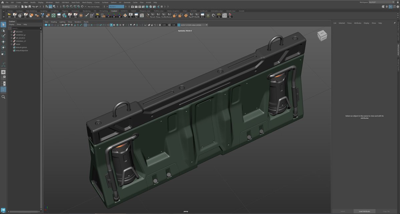Expand the ARCHIVE group in Outliner
The width and height of the screenshot is (400, 214).
pos(11,32)
